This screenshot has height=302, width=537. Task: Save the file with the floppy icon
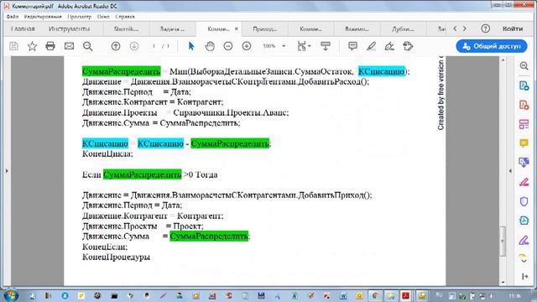[13, 46]
